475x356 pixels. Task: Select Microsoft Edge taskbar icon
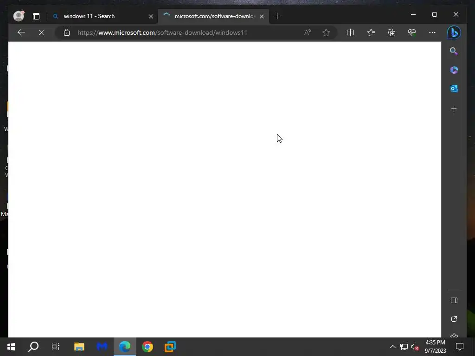(124, 347)
